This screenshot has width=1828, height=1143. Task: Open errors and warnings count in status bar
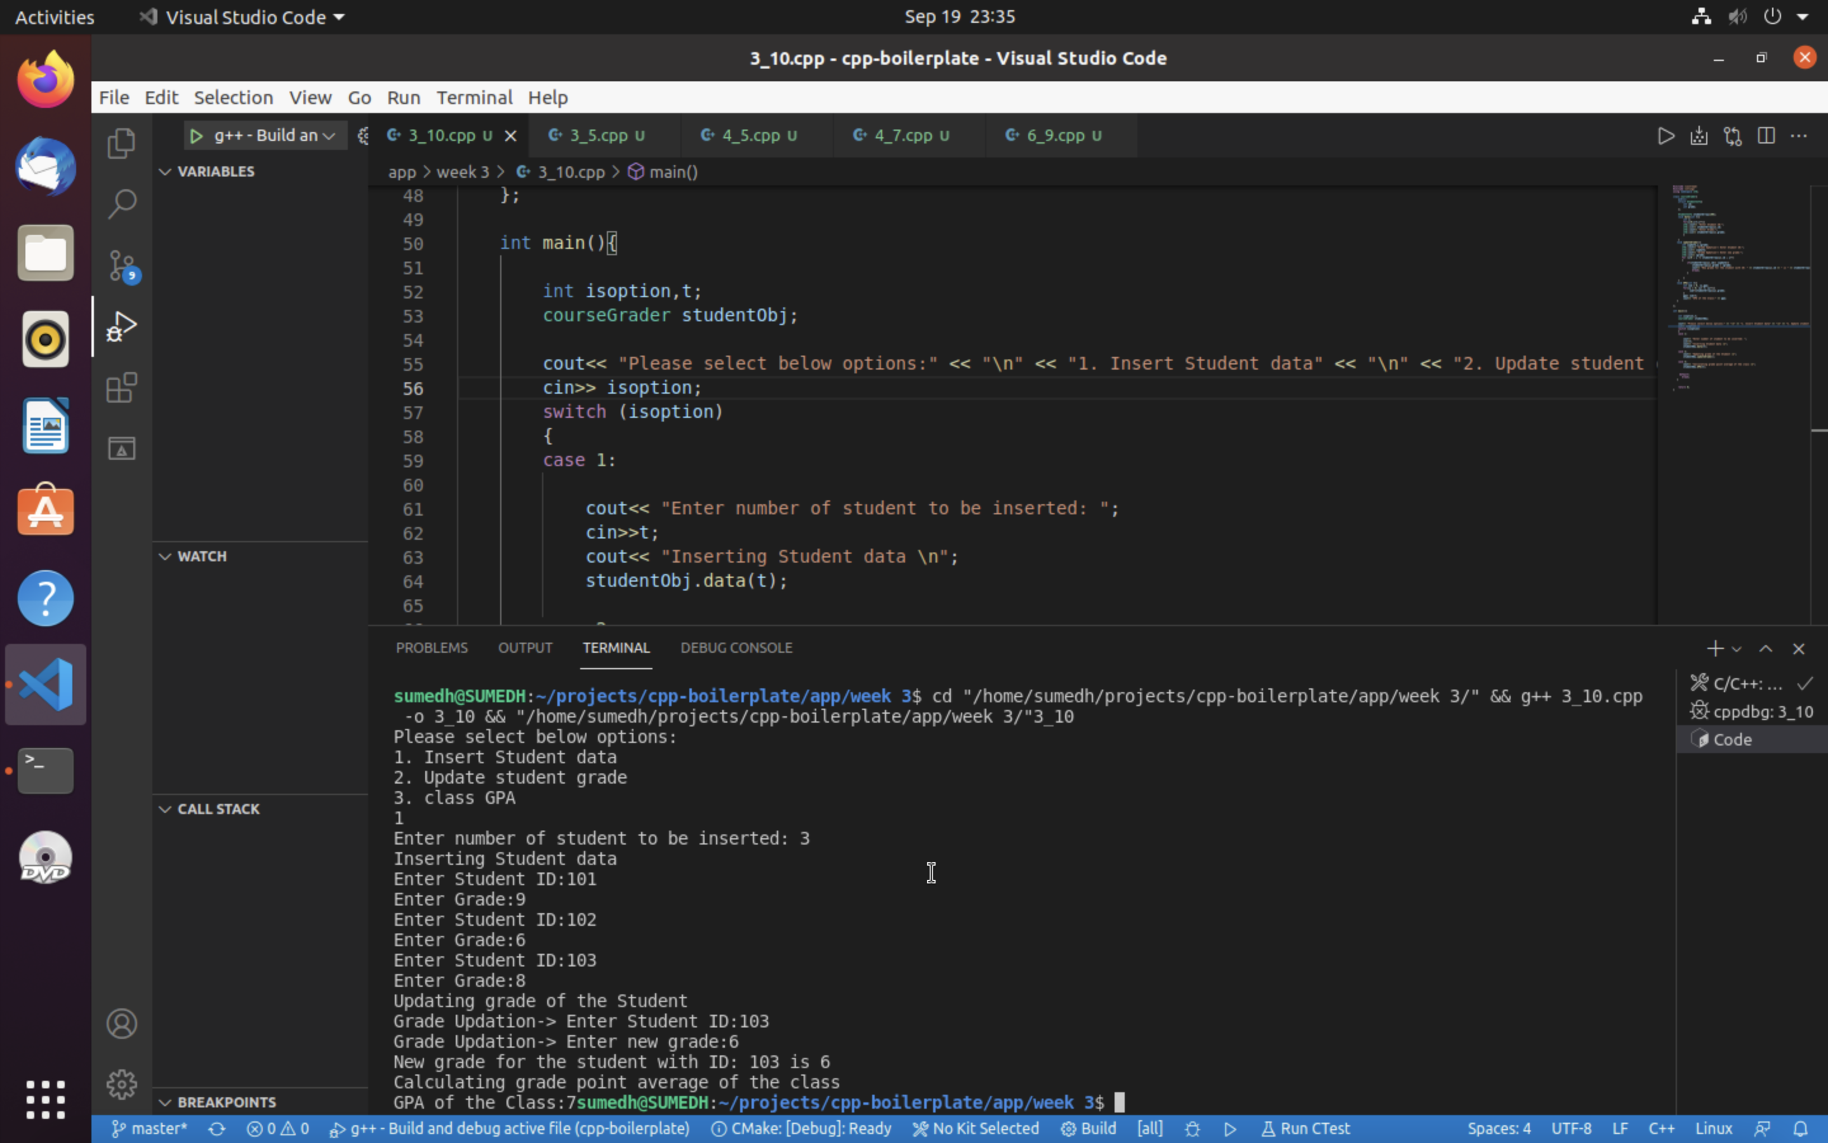pos(278,1128)
